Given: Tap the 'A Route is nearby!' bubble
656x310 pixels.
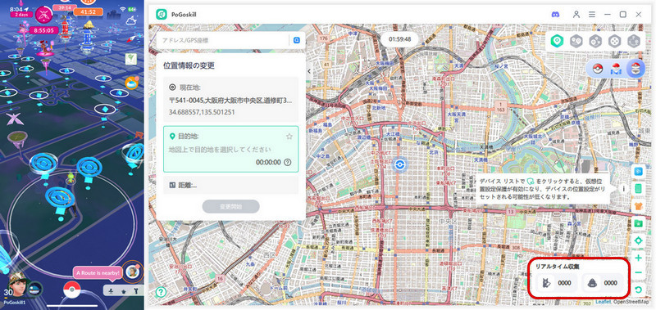Looking at the screenshot, I should click(x=98, y=273).
